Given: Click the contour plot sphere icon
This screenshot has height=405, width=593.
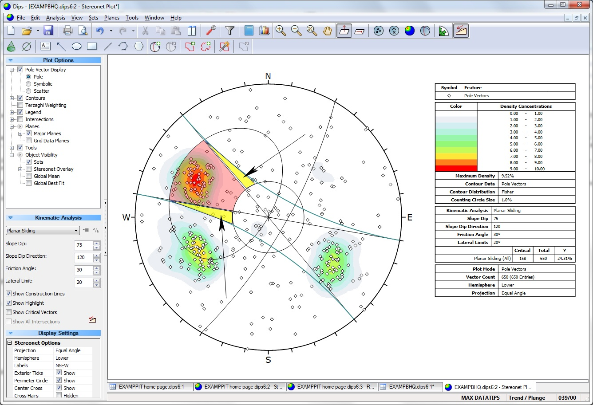Looking at the screenshot, I should (409, 31).
